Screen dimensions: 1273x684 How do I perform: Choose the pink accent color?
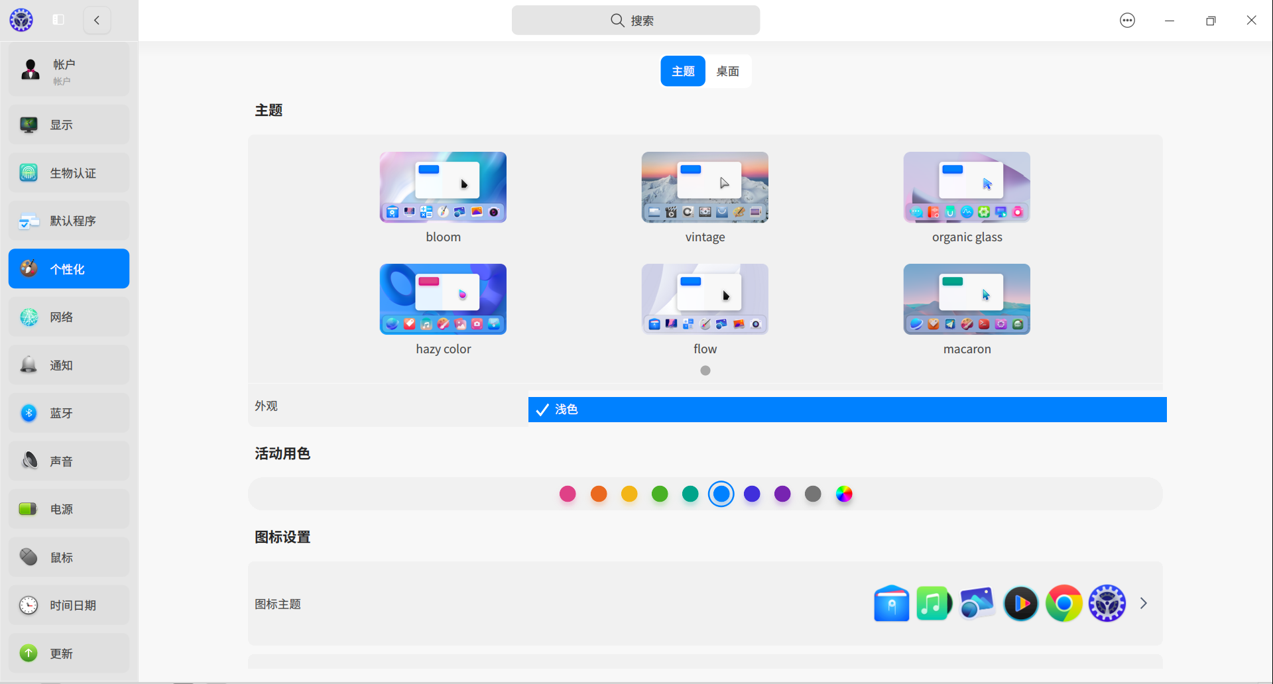(568, 494)
